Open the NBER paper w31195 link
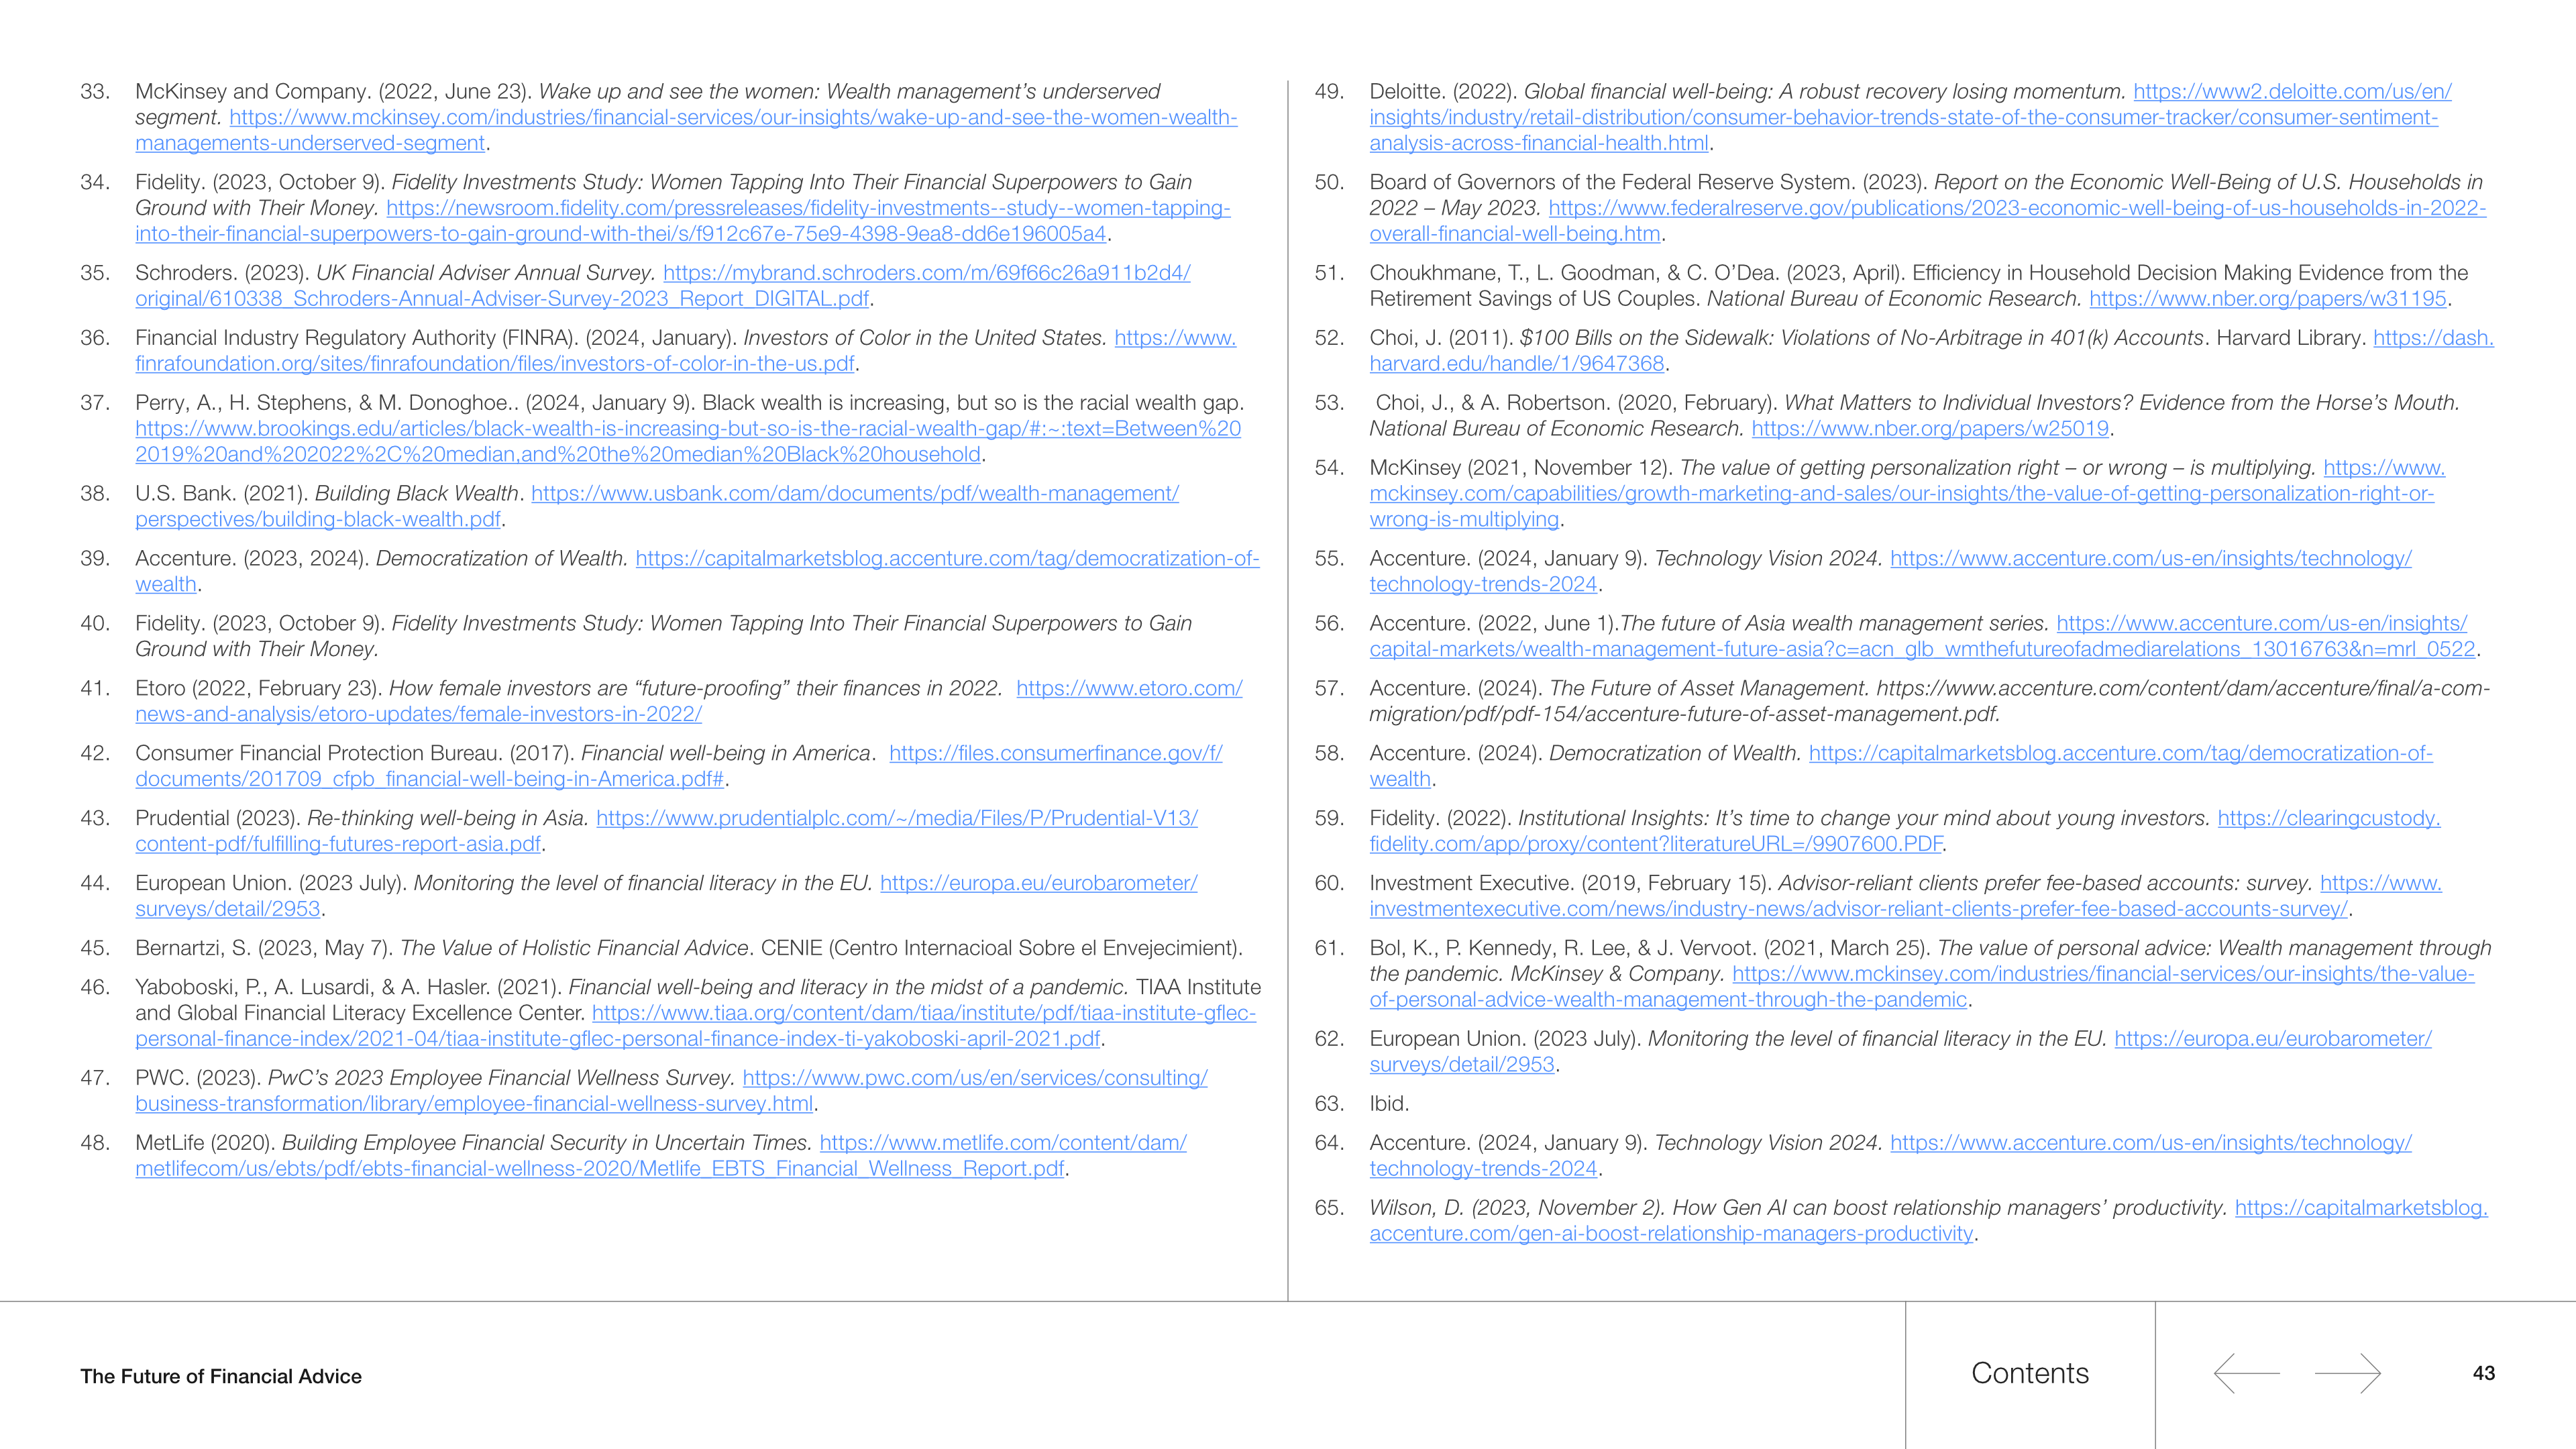 click(2267, 299)
